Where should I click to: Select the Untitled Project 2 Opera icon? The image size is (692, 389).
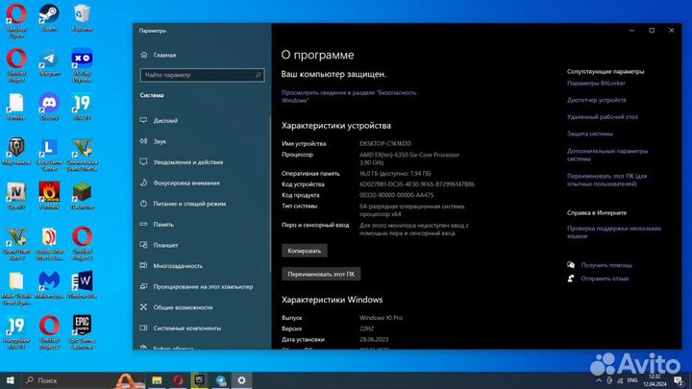49,332
